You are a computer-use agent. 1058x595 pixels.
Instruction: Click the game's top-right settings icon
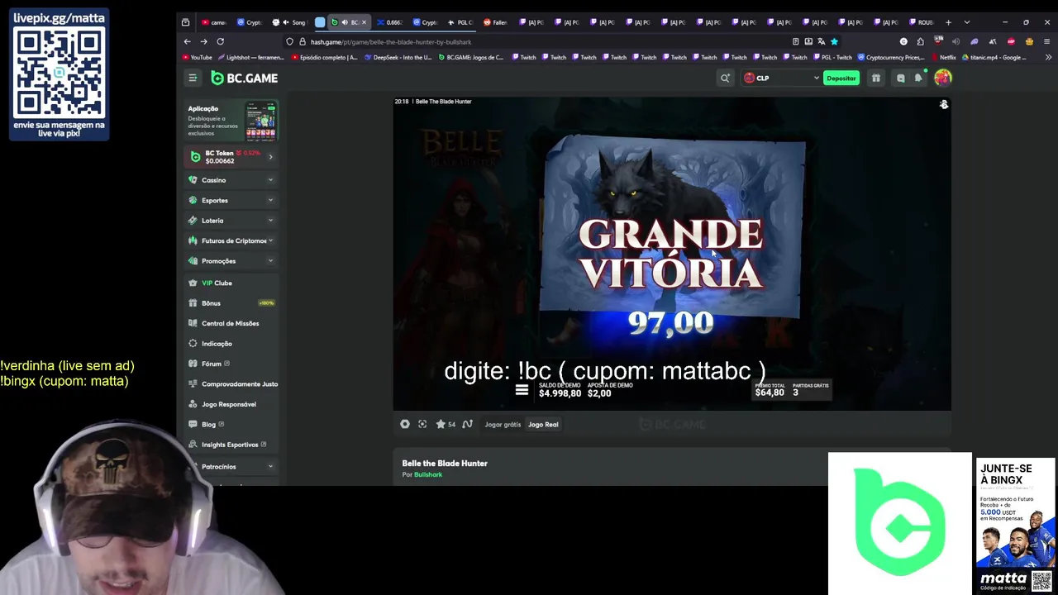click(943, 105)
